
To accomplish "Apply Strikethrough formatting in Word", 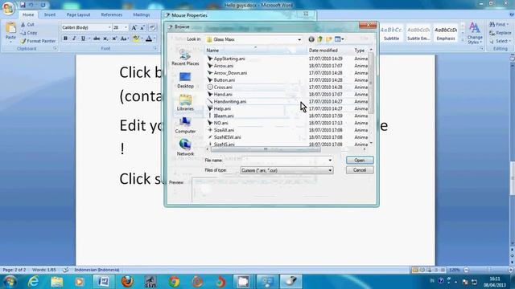I will click(x=97, y=39).
